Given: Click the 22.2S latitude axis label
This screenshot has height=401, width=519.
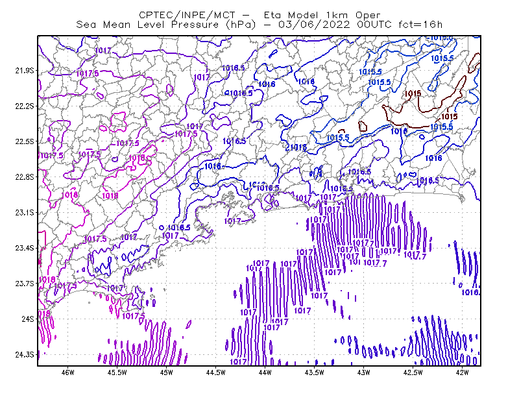Looking at the screenshot, I should [25, 106].
